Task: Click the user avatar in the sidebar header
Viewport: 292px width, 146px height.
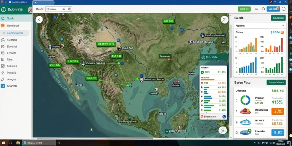Action: (x=30, y=9)
